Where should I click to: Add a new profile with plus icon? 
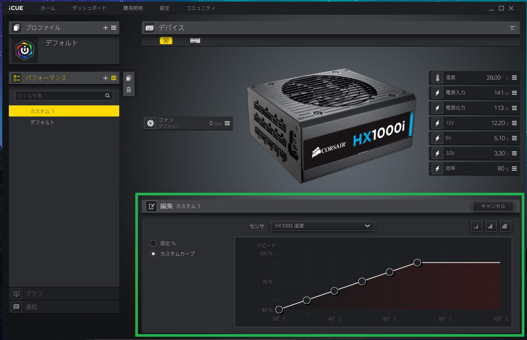point(105,28)
